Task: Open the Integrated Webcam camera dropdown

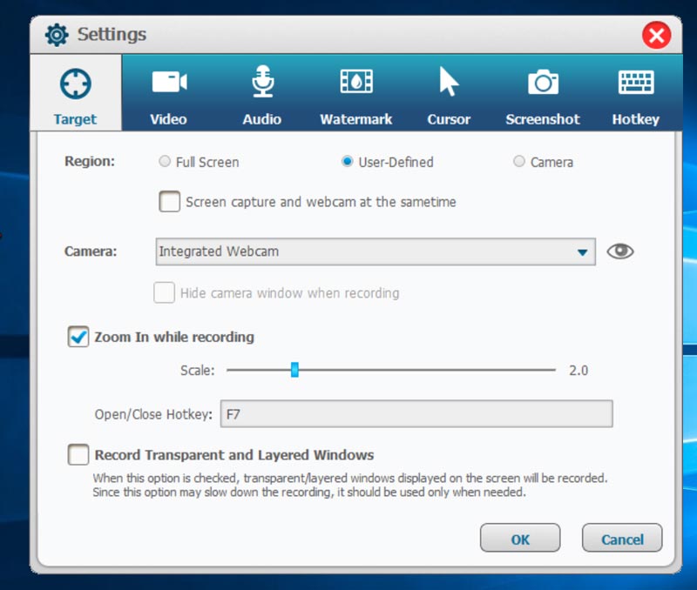Action: (x=376, y=251)
